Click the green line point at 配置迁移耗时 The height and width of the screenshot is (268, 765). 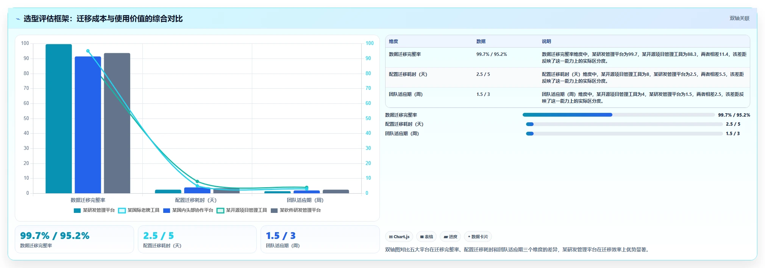(x=197, y=182)
